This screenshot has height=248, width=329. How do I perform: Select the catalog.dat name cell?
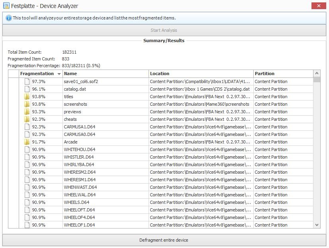pyautogui.click(x=106, y=89)
